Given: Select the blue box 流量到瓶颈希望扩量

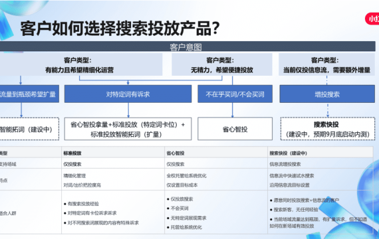Looking at the screenshot, I should (29, 94).
